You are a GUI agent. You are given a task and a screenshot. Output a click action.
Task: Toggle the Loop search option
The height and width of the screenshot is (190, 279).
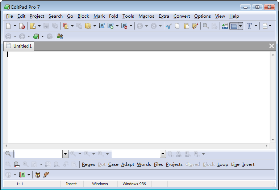(222, 164)
